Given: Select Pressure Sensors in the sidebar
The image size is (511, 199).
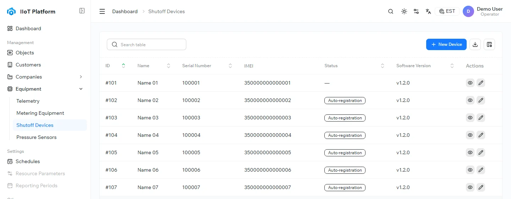Looking at the screenshot, I should coord(50,137).
